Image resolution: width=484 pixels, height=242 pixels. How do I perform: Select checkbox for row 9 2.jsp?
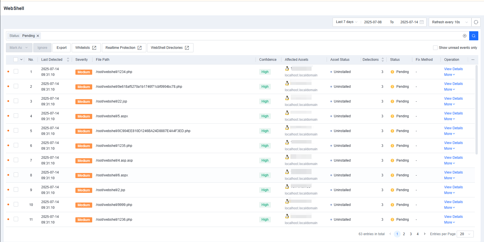point(16,189)
